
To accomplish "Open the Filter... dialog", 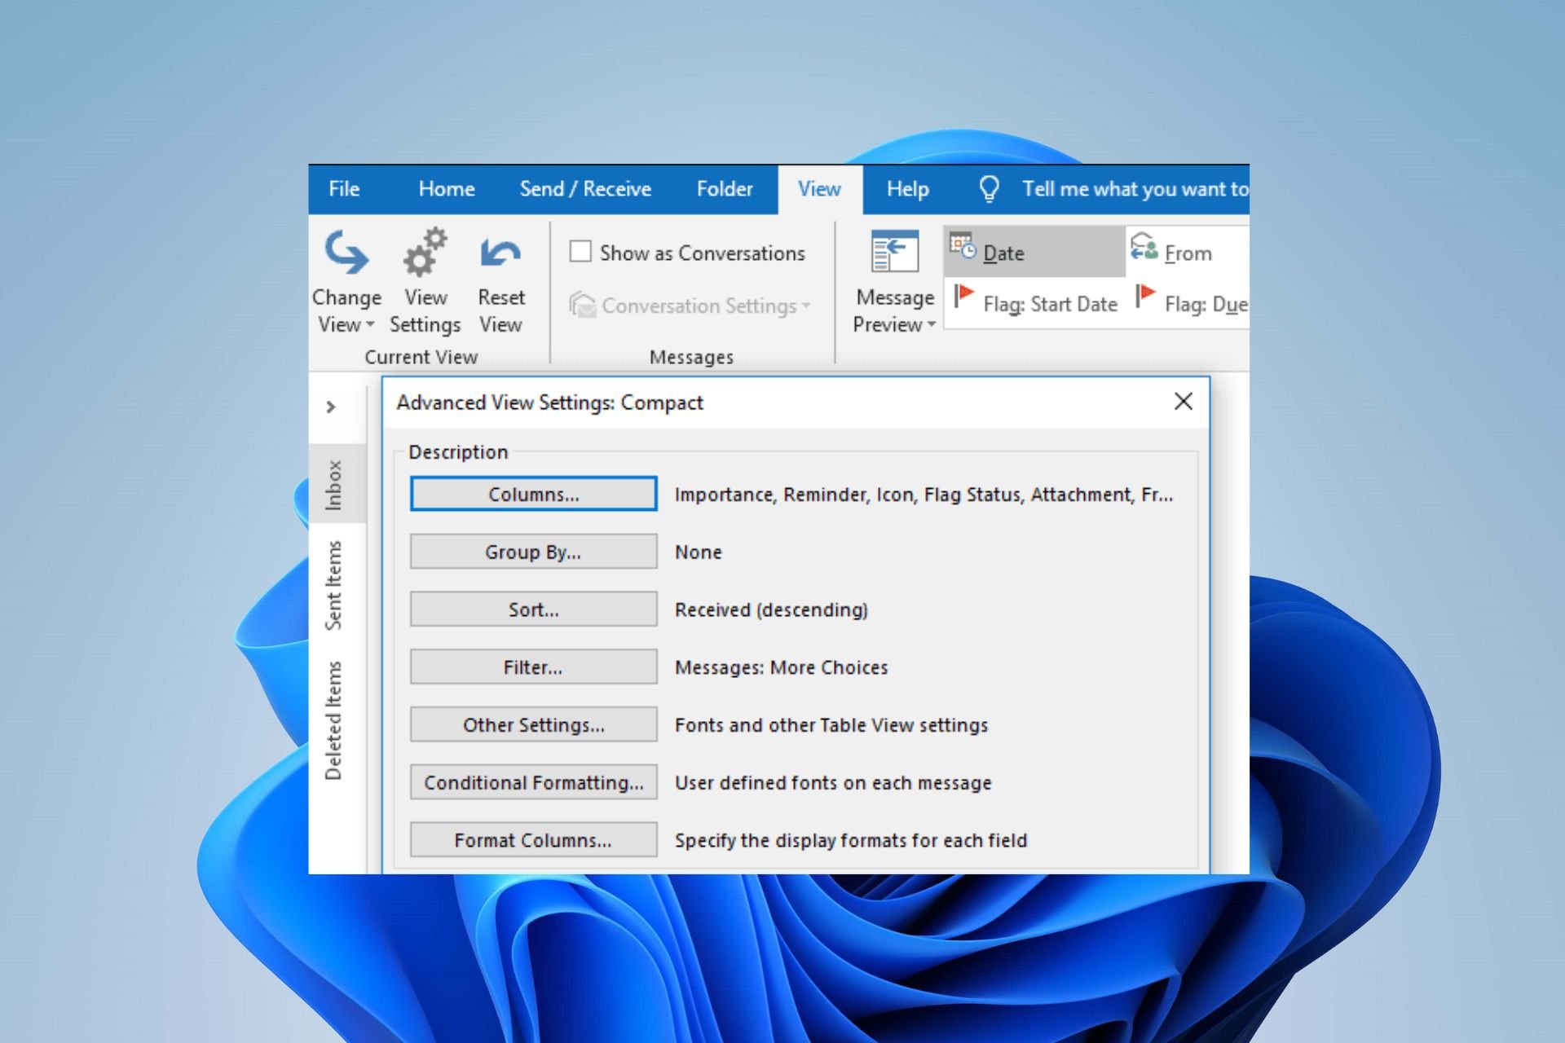I will pos(534,667).
